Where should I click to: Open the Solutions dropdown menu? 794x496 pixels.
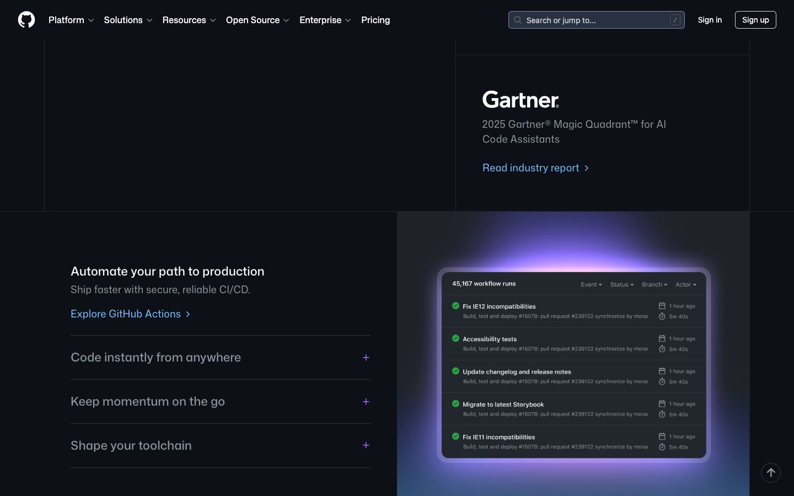(128, 20)
